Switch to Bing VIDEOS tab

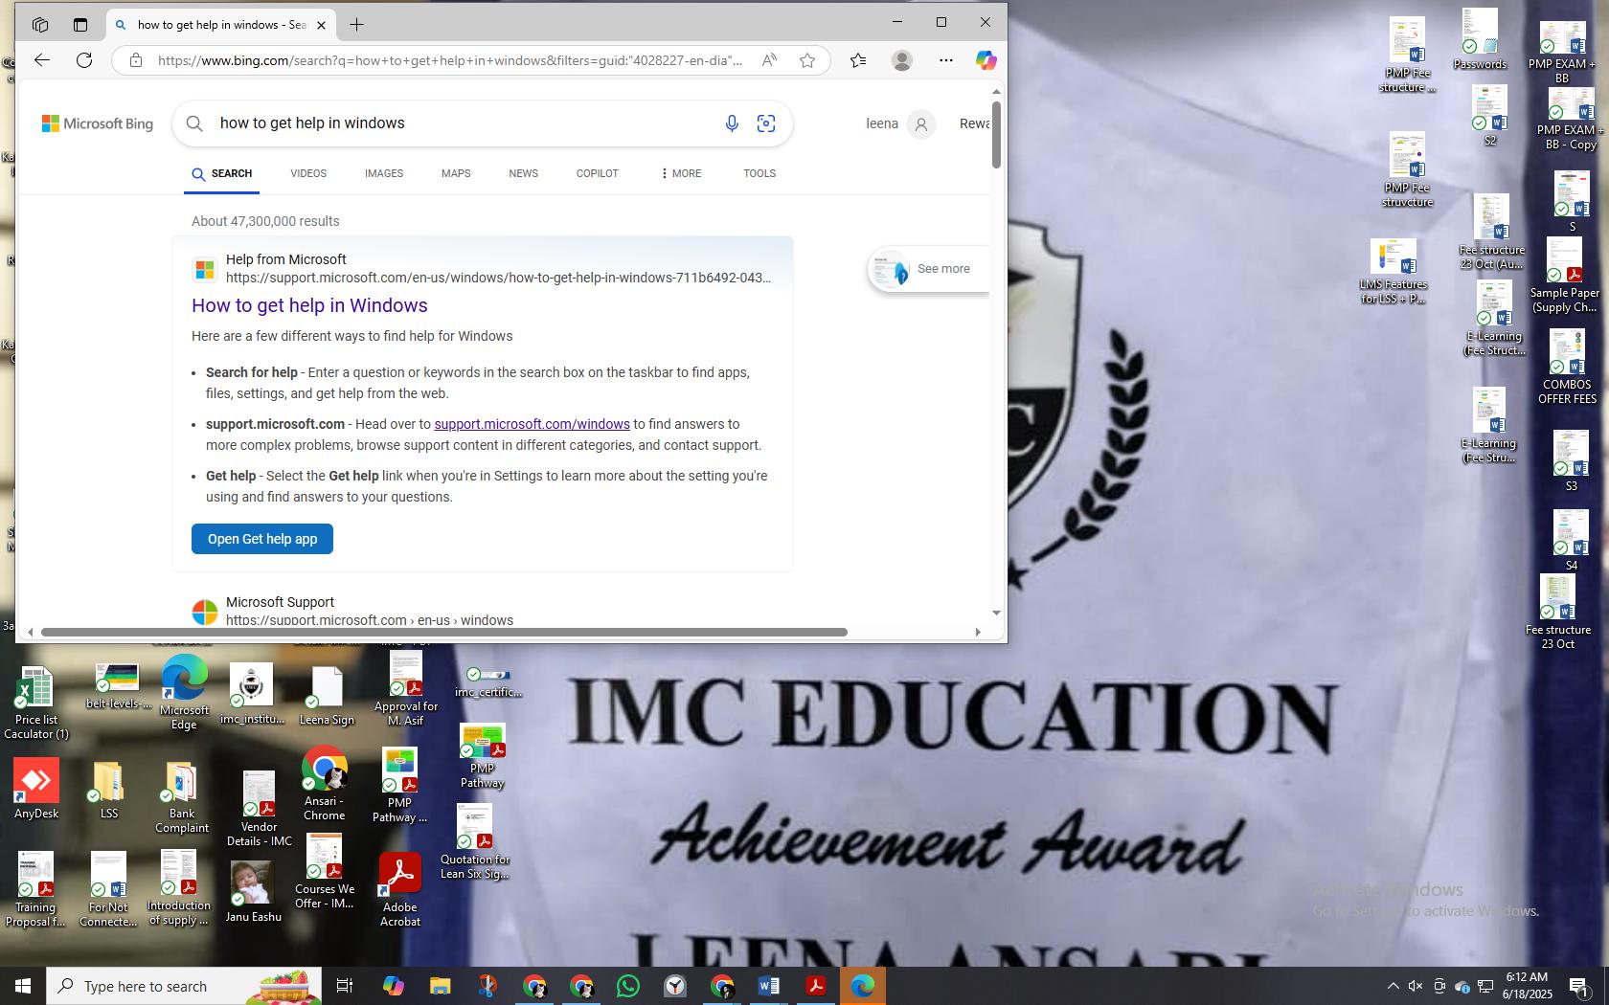(308, 173)
